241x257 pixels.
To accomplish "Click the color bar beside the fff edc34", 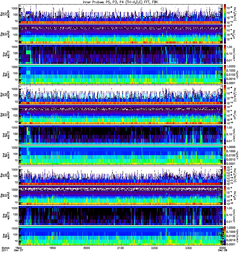I will coord(225,175).
